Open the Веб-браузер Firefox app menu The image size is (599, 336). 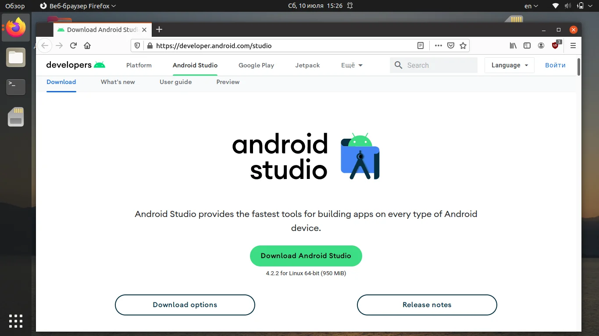click(x=78, y=6)
